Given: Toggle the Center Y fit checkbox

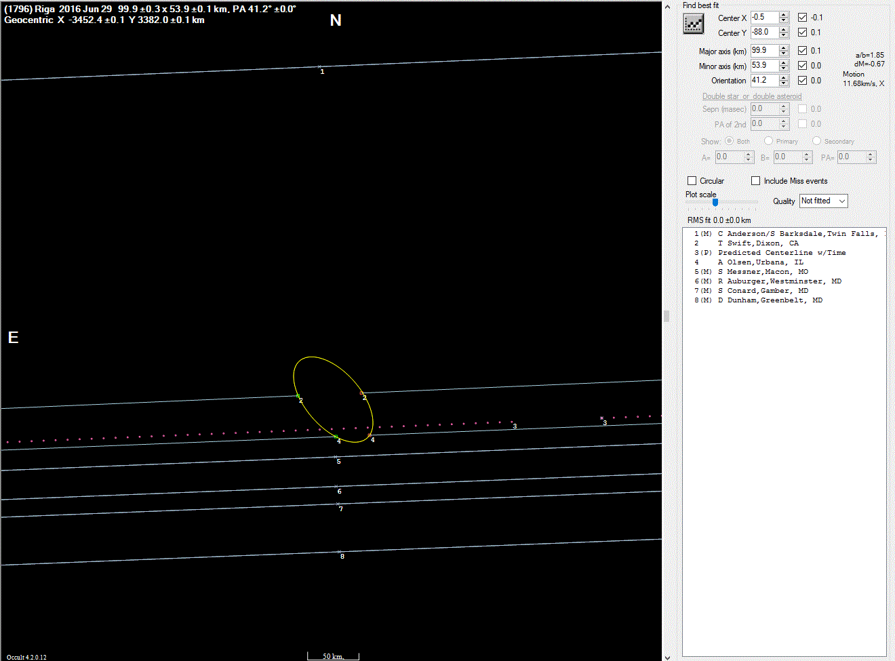Looking at the screenshot, I should tap(803, 33).
